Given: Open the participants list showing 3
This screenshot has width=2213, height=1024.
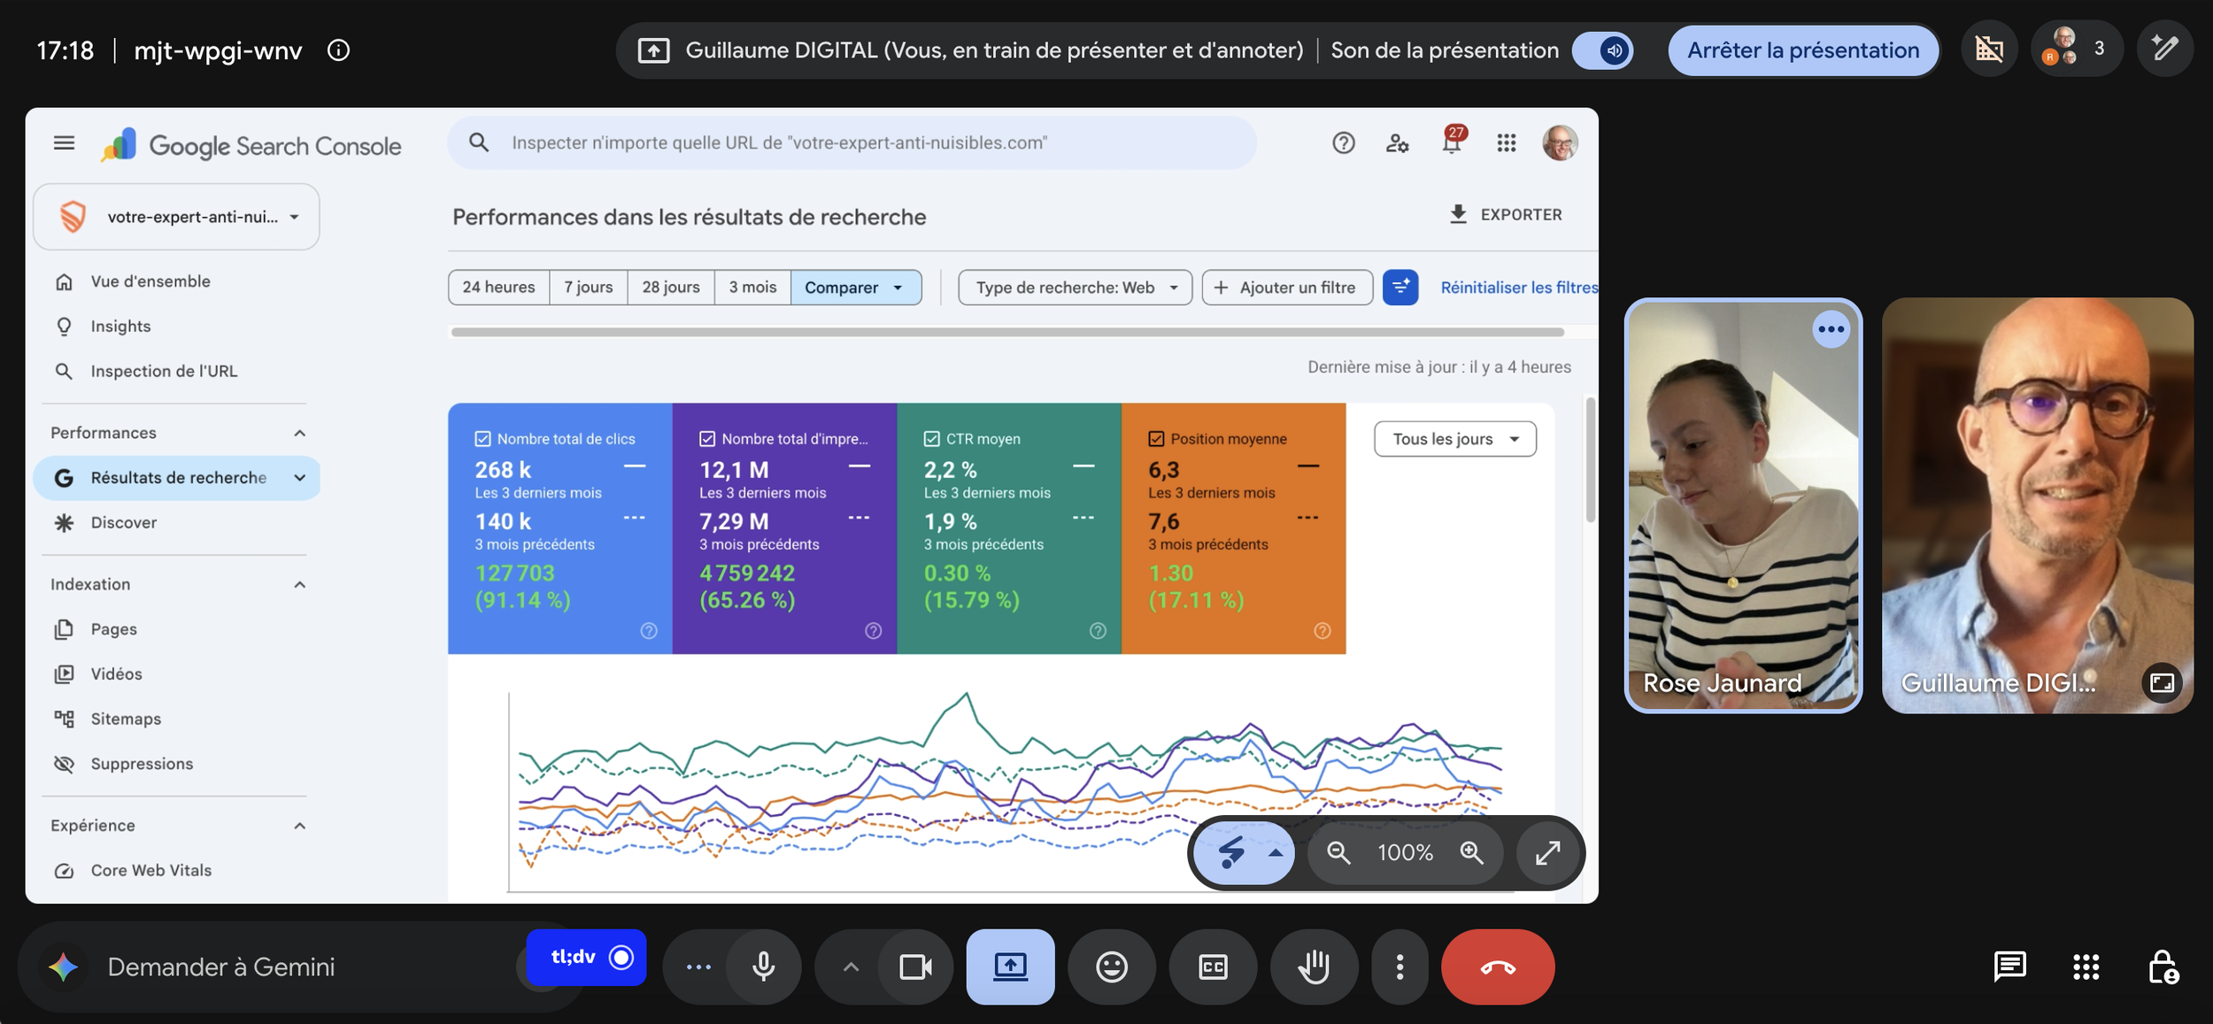Looking at the screenshot, I should tap(2077, 49).
